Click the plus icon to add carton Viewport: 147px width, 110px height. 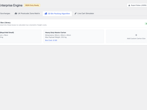[x=136, y=35]
